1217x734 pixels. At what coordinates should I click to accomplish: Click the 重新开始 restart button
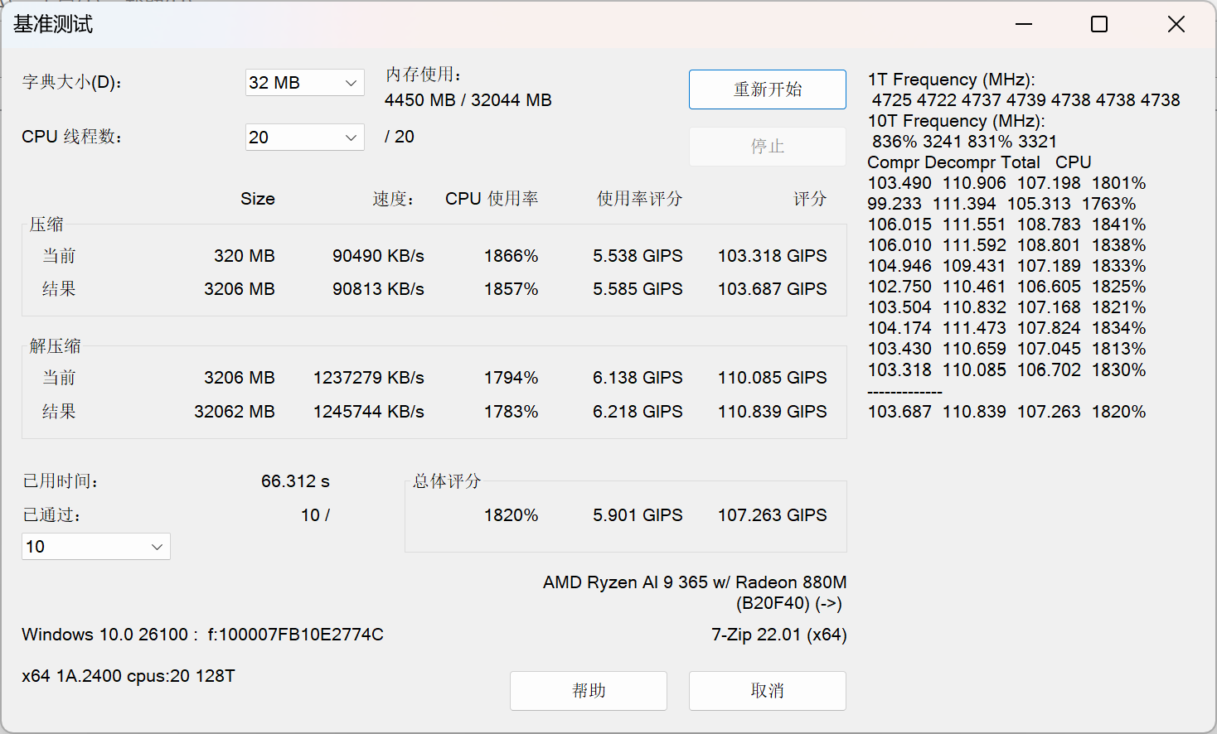767,89
